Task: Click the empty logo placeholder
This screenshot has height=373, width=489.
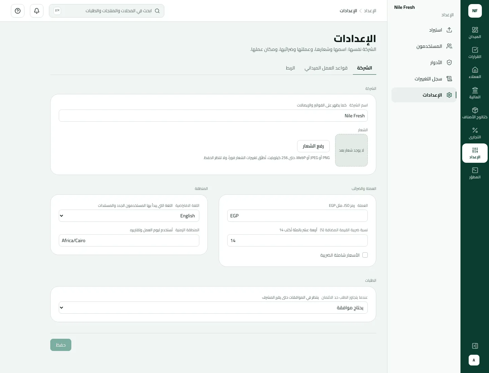Action: pos(351,150)
